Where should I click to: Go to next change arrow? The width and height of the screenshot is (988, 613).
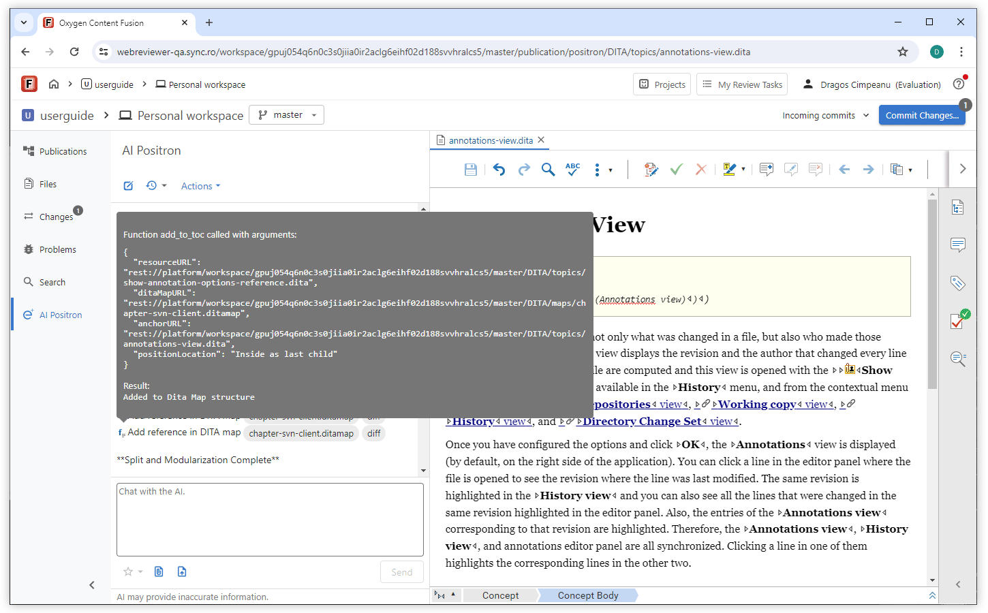tap(869, 170)
